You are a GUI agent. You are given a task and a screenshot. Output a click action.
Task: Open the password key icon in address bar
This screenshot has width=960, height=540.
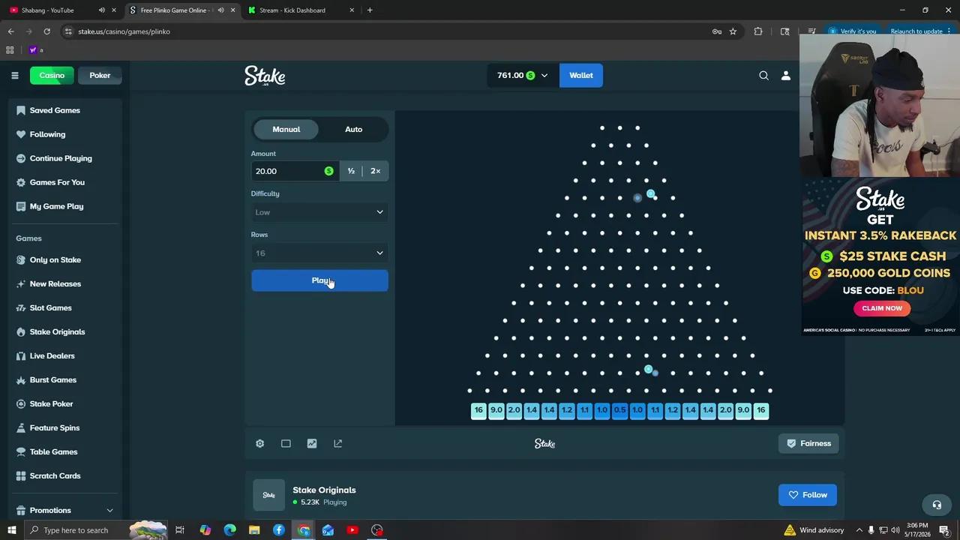717,31
